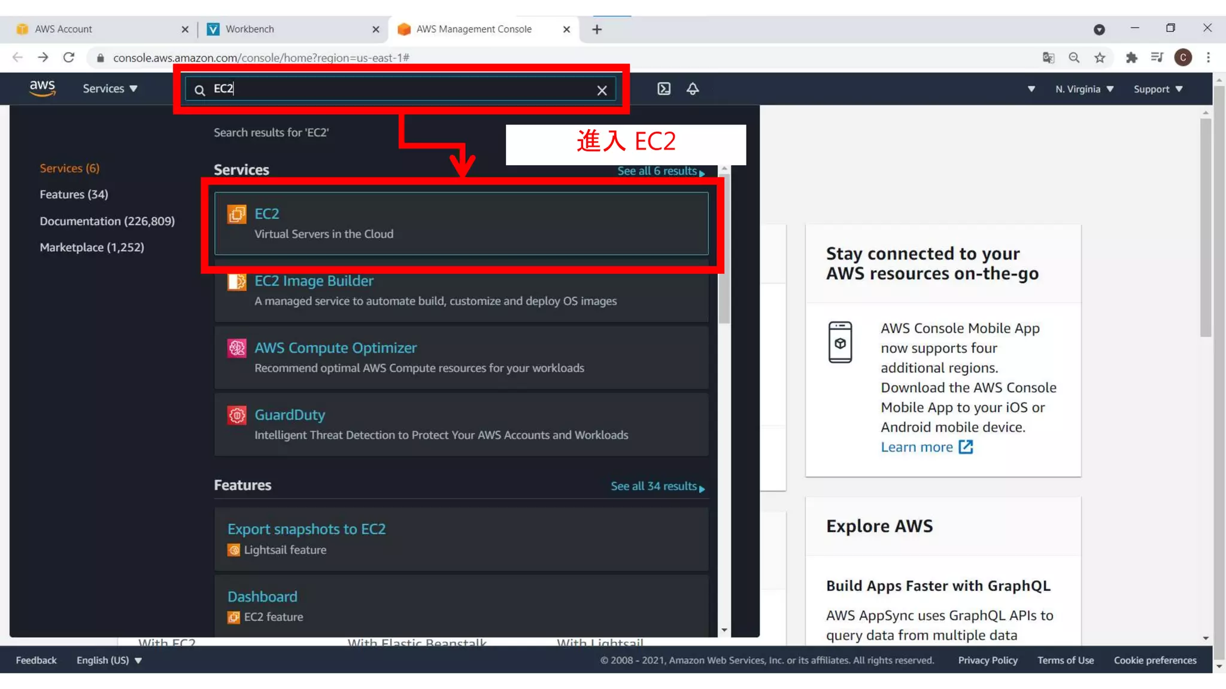
Task: Open the Chrome profile avatar C
Action: (1183, 57)
